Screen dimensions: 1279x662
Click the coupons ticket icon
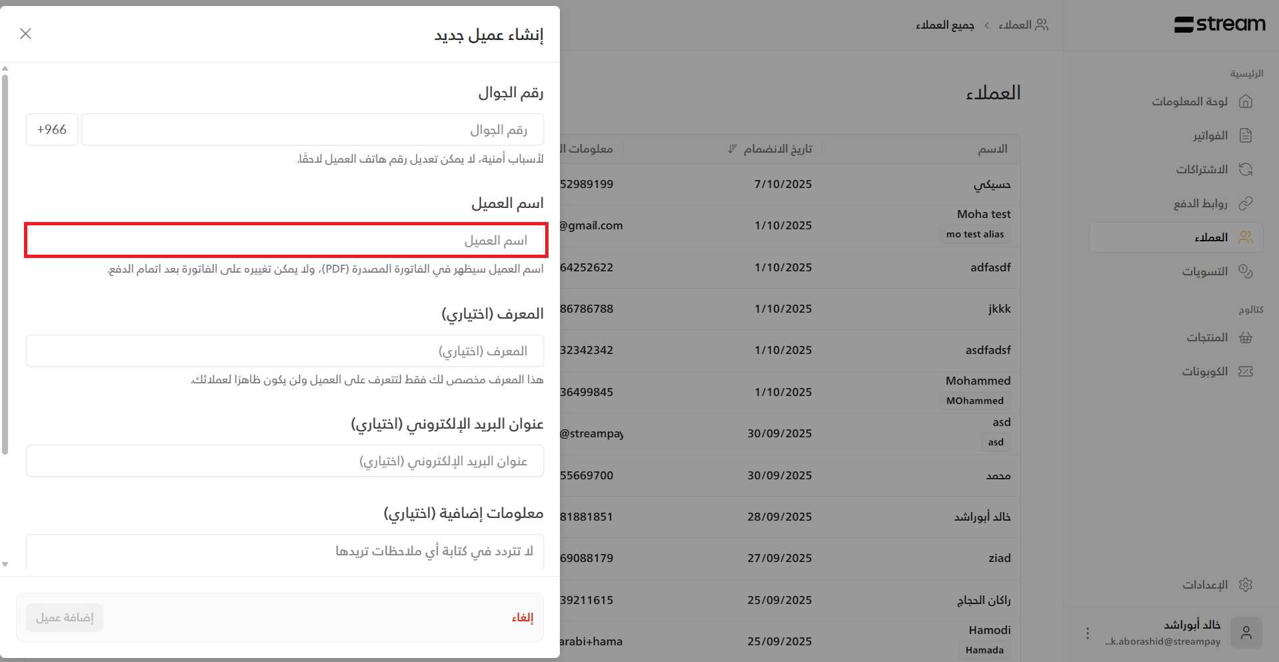pos(1245,371)
